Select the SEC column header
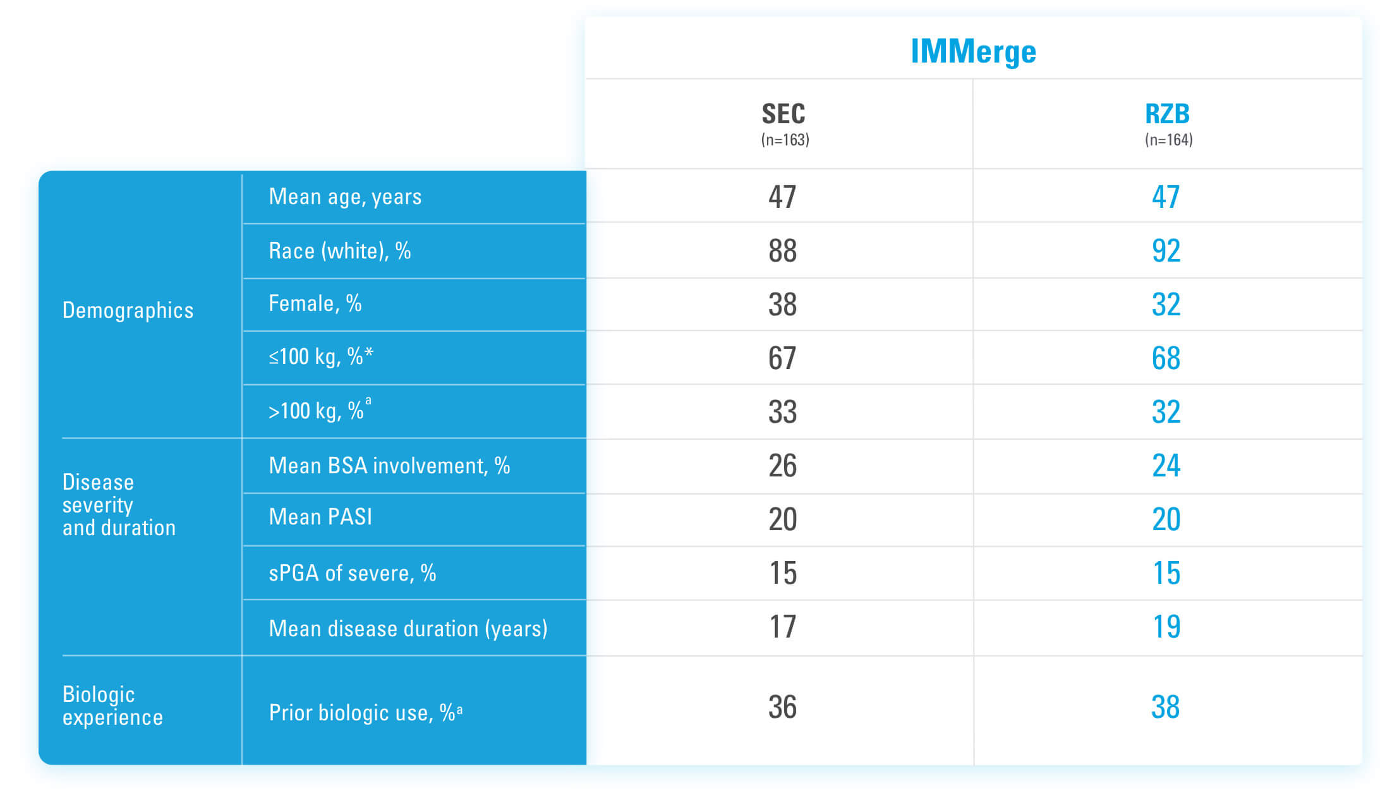 783,114
